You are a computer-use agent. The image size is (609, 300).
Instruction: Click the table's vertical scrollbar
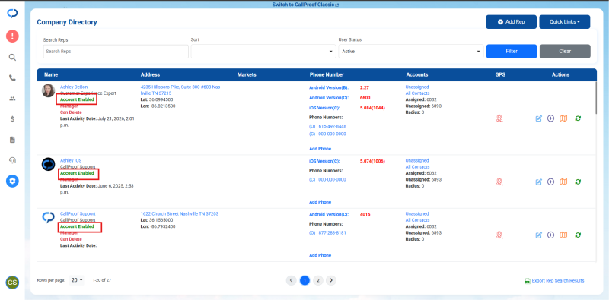pos(596,98)
